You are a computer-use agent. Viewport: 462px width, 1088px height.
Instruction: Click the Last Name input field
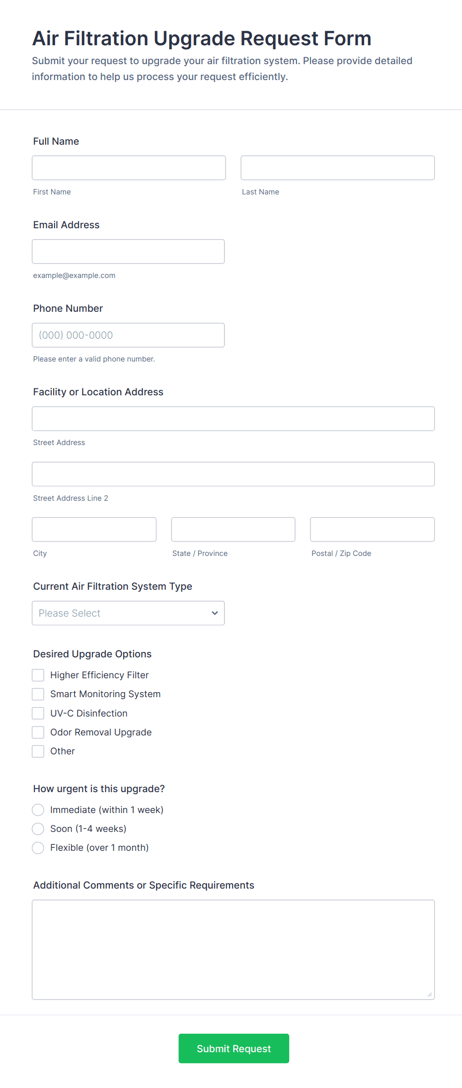[x=337, y=168]
